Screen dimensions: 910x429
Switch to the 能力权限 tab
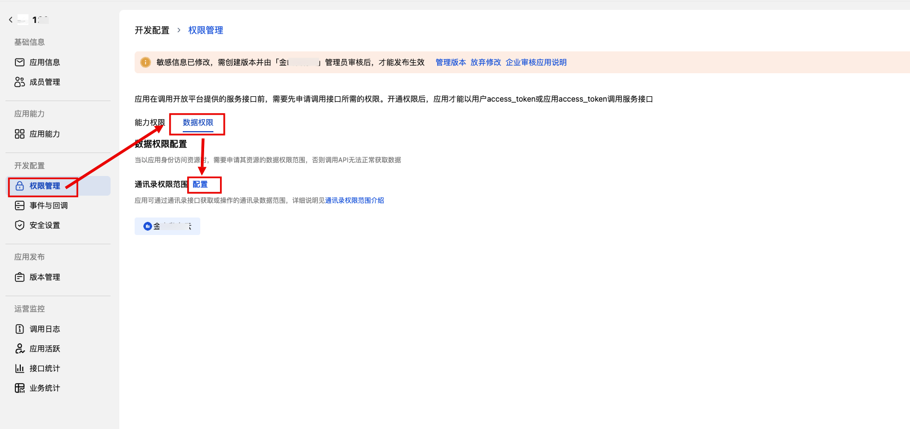point(150,123)
